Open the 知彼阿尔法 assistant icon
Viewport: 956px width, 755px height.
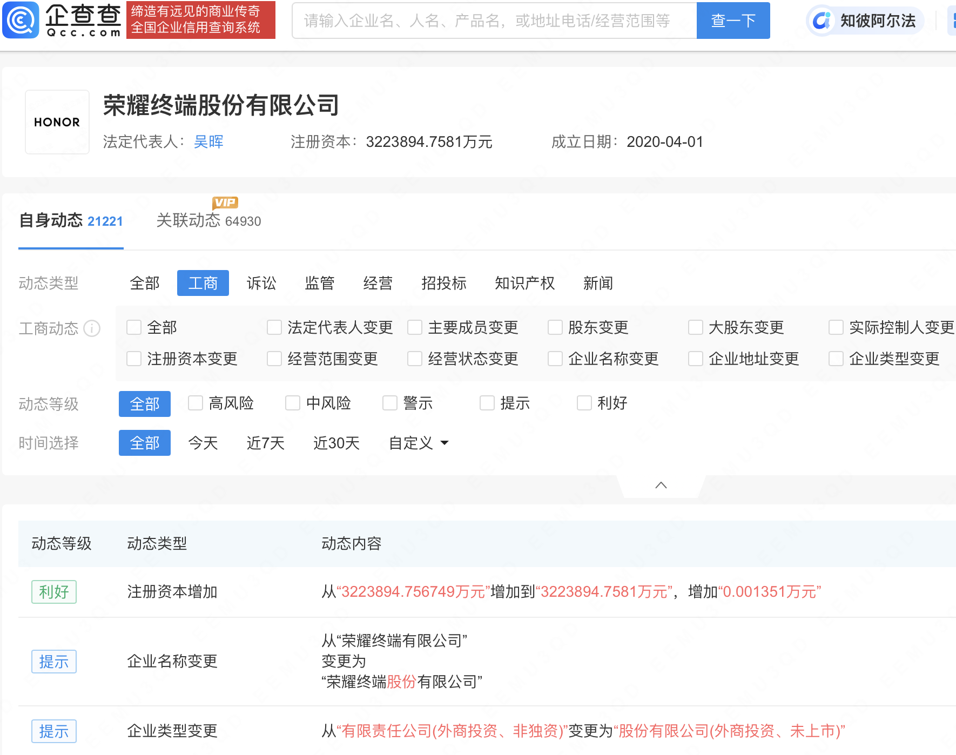point(822,21)
